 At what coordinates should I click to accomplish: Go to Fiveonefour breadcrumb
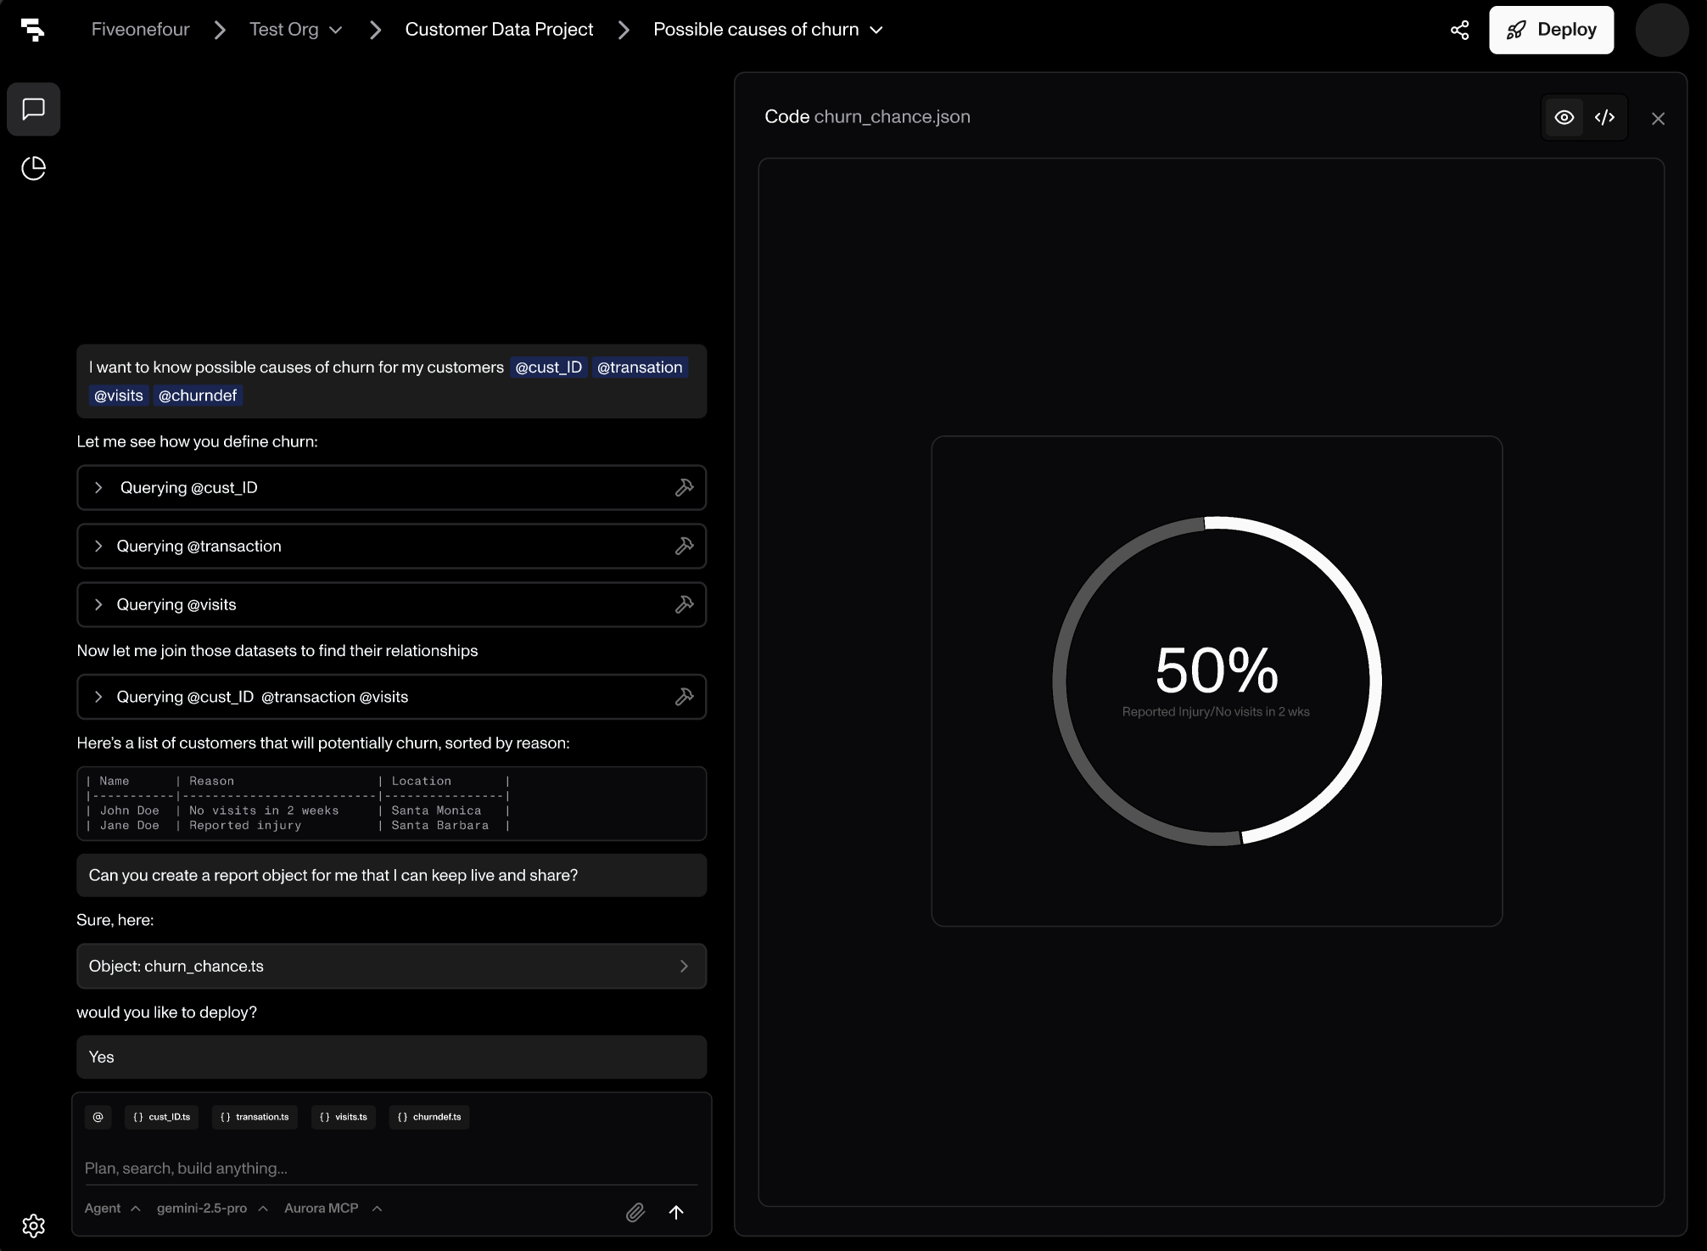click(140, 30)
